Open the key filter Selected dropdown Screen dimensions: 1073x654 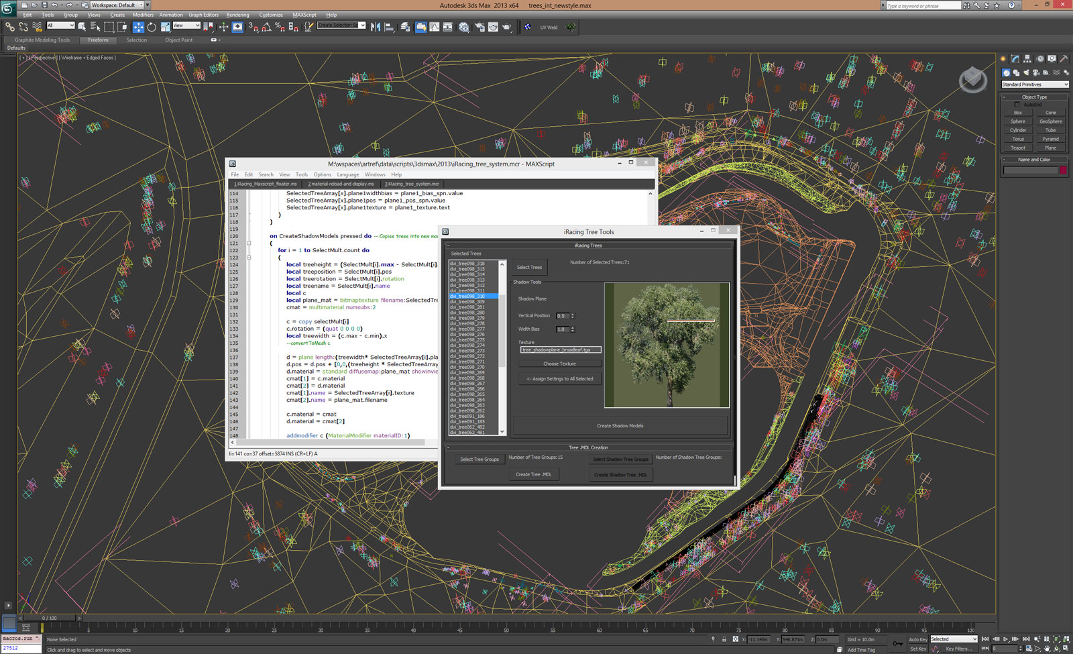point(954,639)
